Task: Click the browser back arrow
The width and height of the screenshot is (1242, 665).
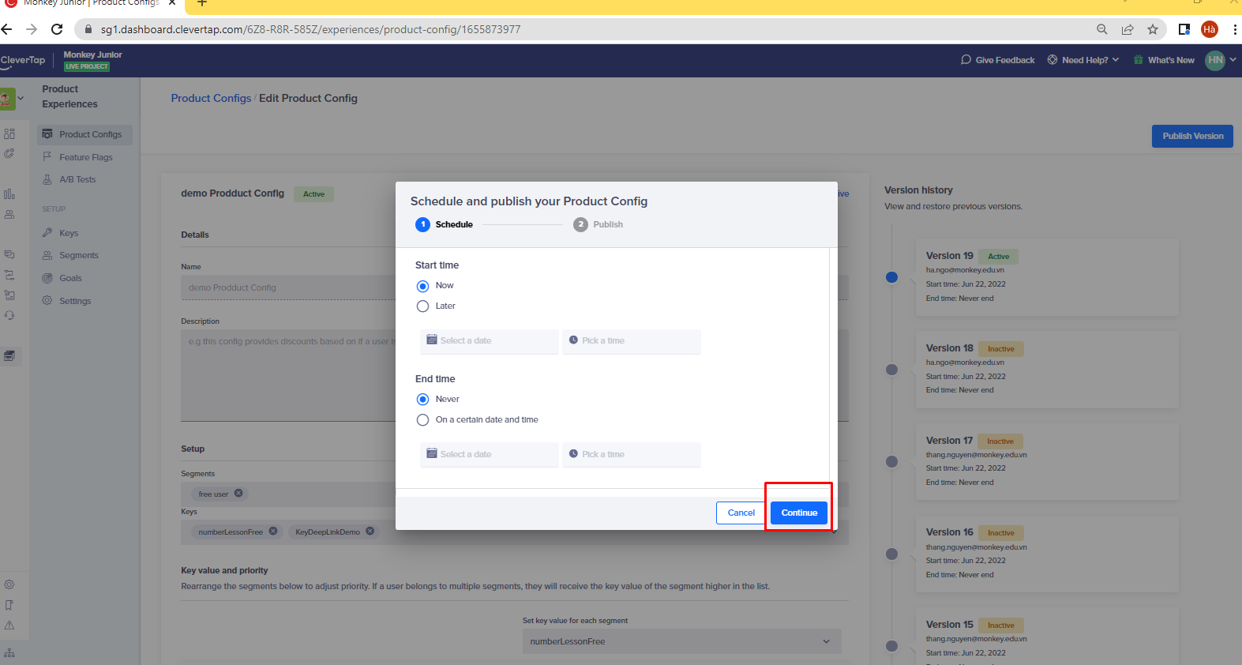Action: (x=7, y=29)
